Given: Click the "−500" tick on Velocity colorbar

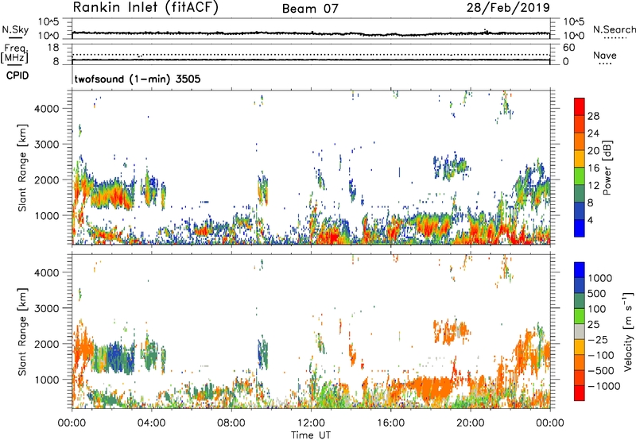Looking at the screenshot, I should pyautogui.click(x=601, y=371).
